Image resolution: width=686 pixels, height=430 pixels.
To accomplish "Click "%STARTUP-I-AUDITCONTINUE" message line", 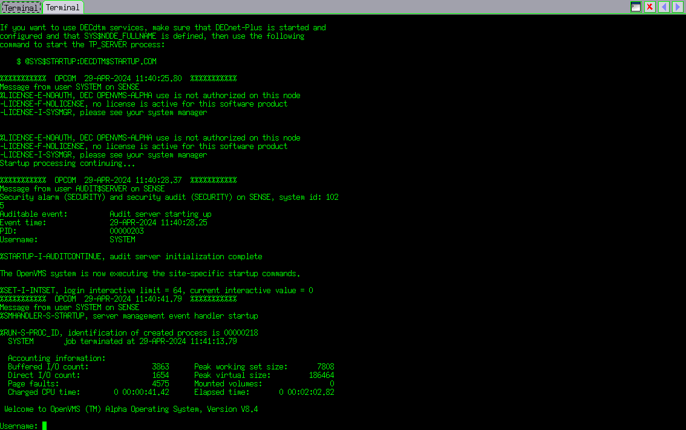I will [x=131, y=257].
